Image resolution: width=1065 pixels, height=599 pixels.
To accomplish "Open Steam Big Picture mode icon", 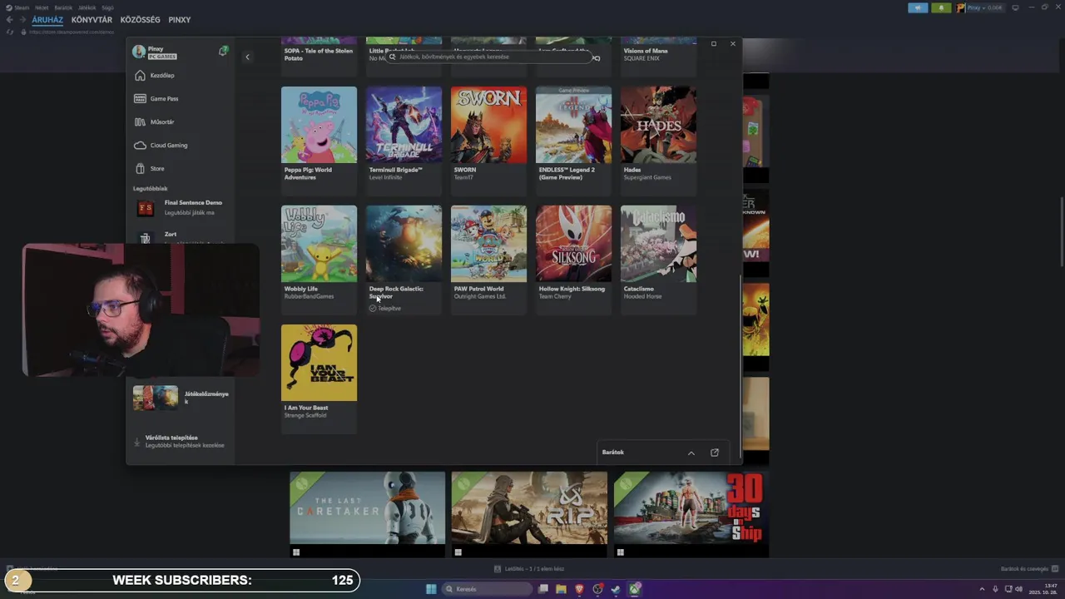I will (1015, 7).
